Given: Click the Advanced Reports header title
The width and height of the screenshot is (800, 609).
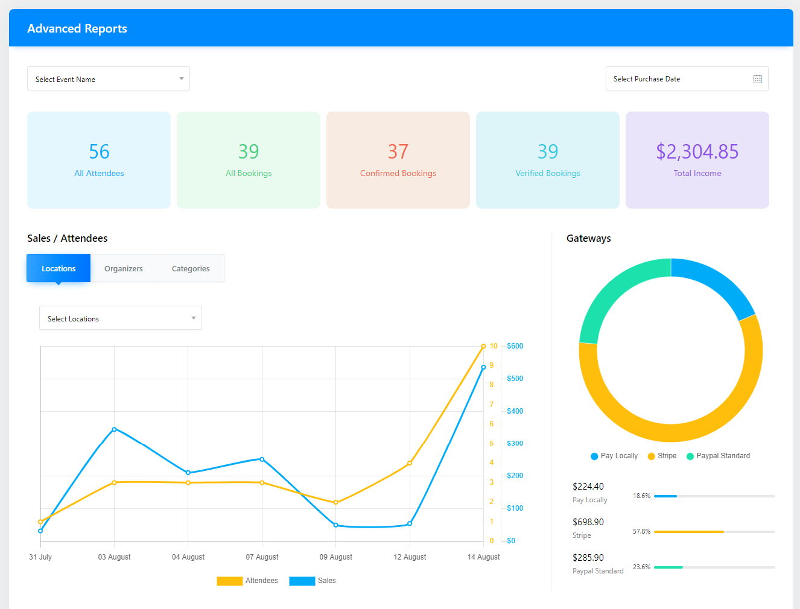Looking at the screenshot, I should [x=77, y=28].
